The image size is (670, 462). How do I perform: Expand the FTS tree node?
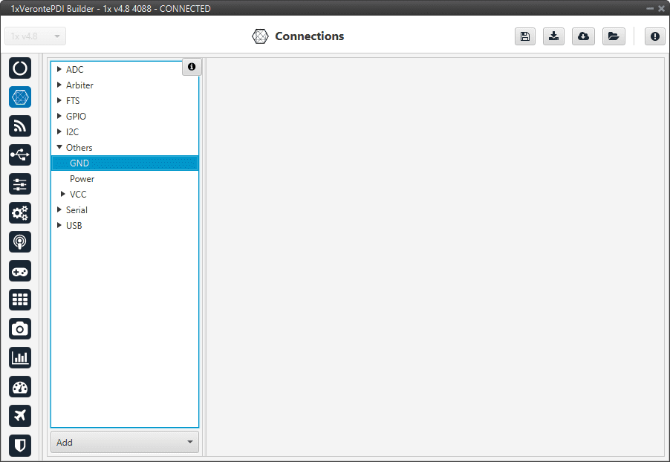(x=59, y=100)
